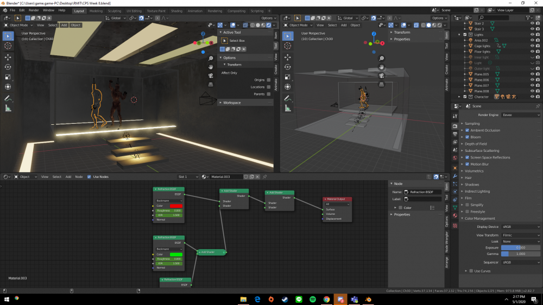Pin the node editor material
Viewport: 543px width, 305px height.
265,177
